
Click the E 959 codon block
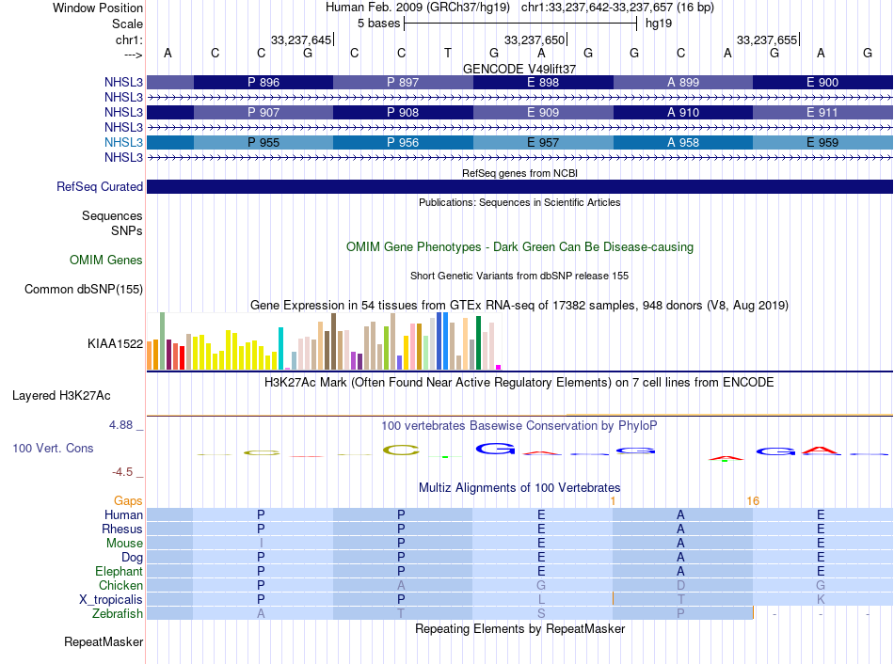click(822, 143)
